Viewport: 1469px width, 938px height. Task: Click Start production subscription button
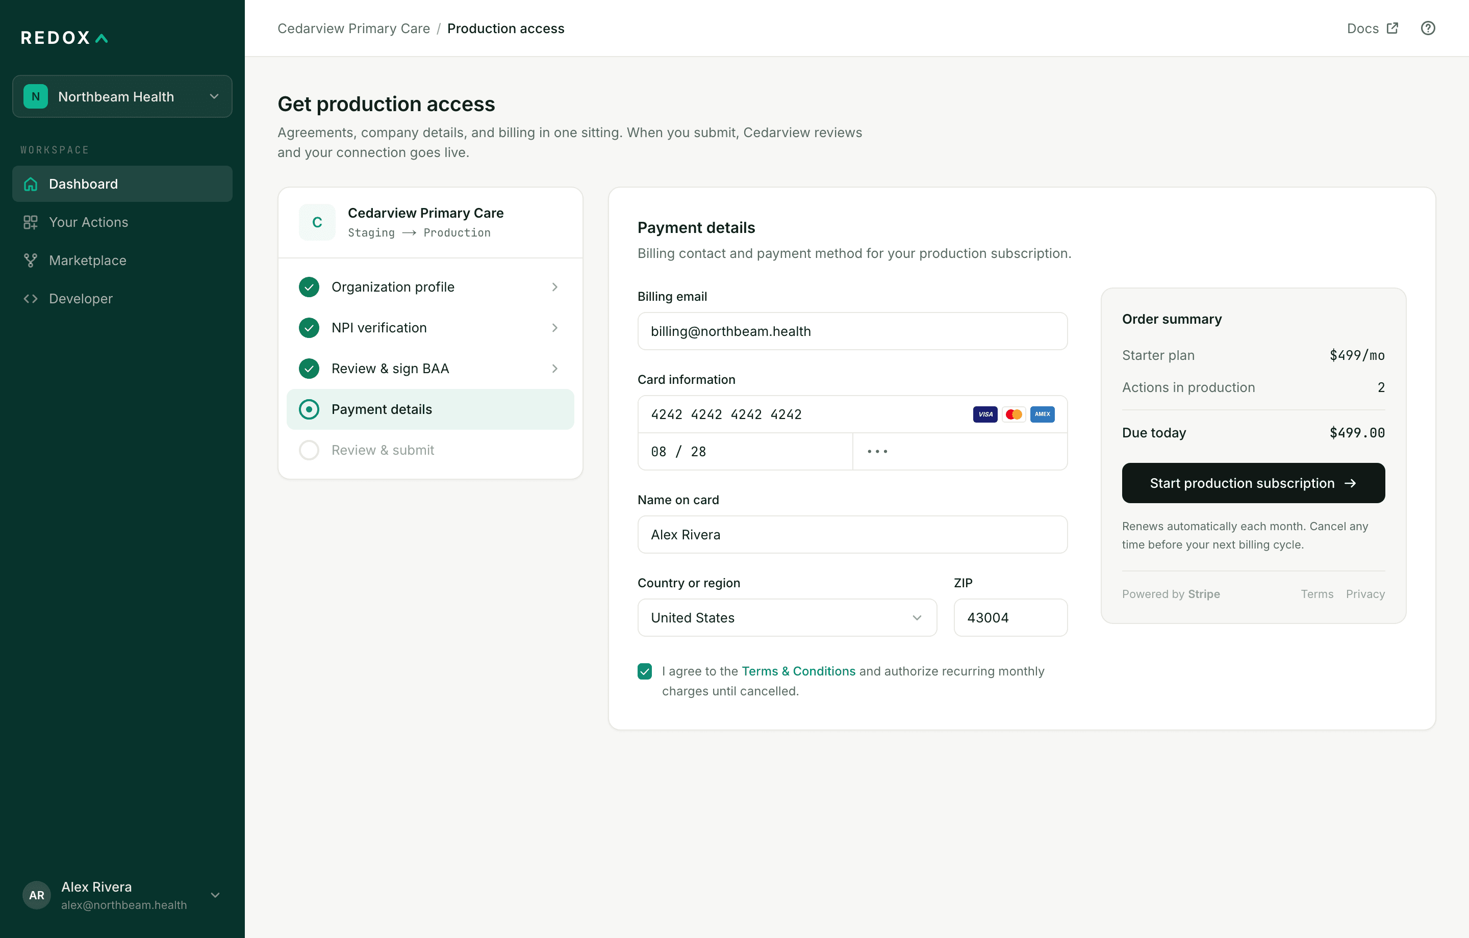click(x=1253, y=483)
